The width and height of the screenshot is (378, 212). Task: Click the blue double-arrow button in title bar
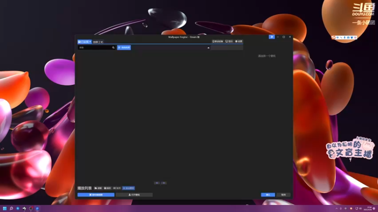click(272, 37)
